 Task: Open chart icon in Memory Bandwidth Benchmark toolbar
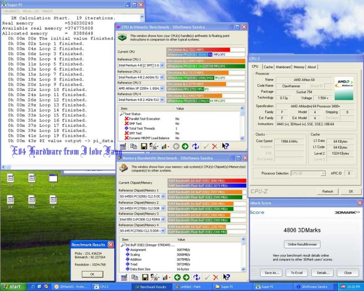166,277
